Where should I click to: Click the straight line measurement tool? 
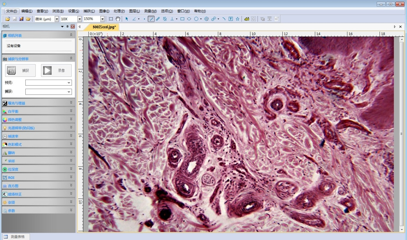coord(151,19)
